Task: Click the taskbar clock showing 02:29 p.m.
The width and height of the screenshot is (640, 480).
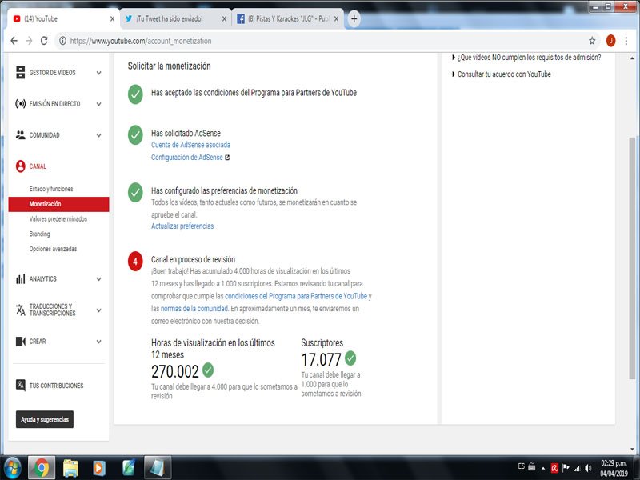Action: click(x=614, y=468)
